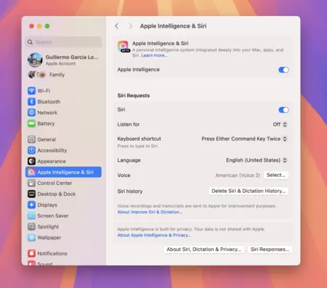
Task: Click the Siri Requests section heading
Action: tap(134, 96)
